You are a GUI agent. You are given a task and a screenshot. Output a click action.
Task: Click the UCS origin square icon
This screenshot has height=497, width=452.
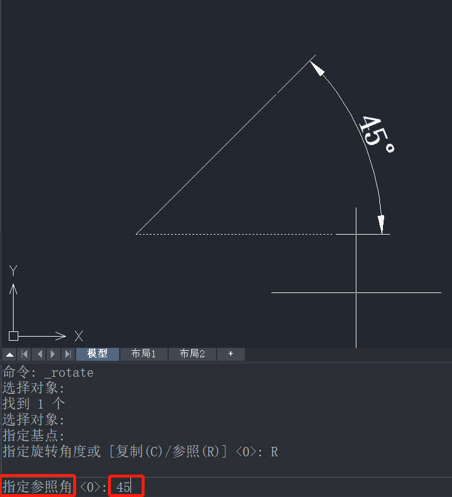click(x=14, y=336)
